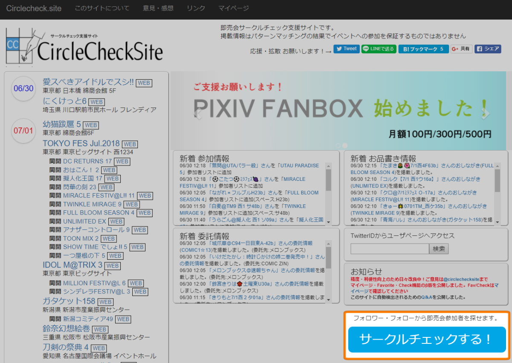Open WEB link beside UNLIMITED EX
Viewport: 512px width, 363px height.
pos(116,221)
